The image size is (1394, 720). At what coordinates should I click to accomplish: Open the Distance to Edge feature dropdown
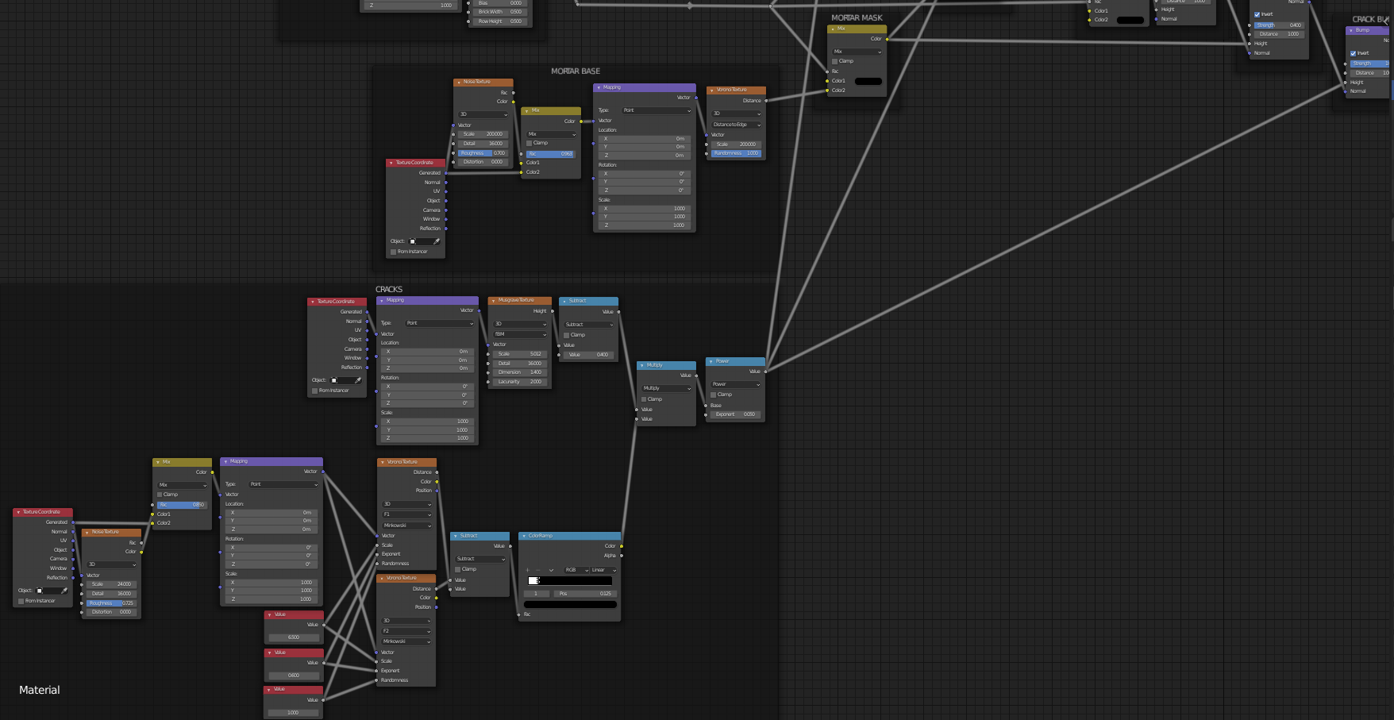737,125
